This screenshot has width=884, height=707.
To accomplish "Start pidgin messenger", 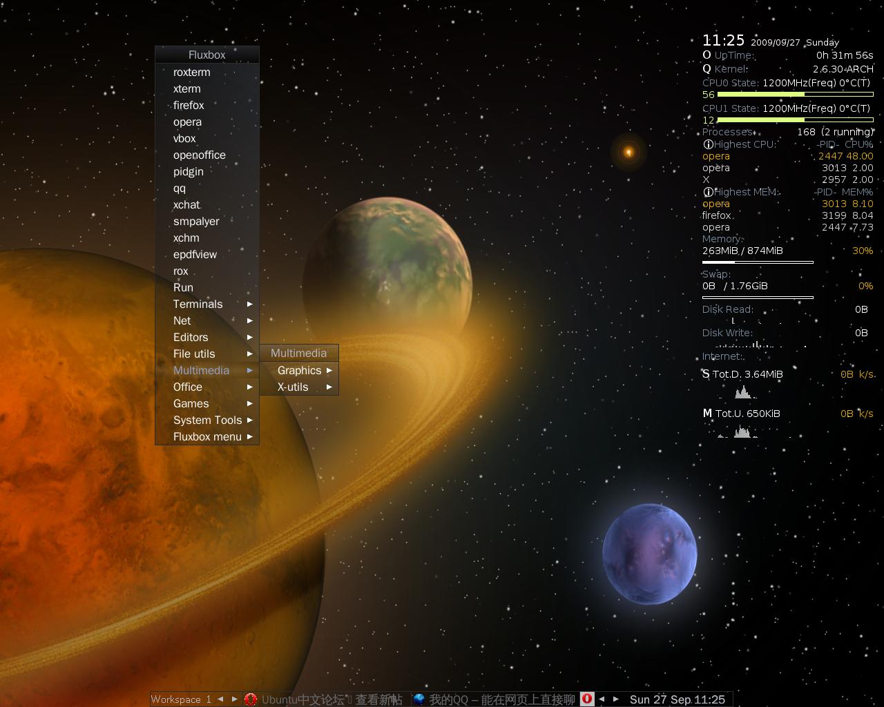I will click(x=207, y=171).
